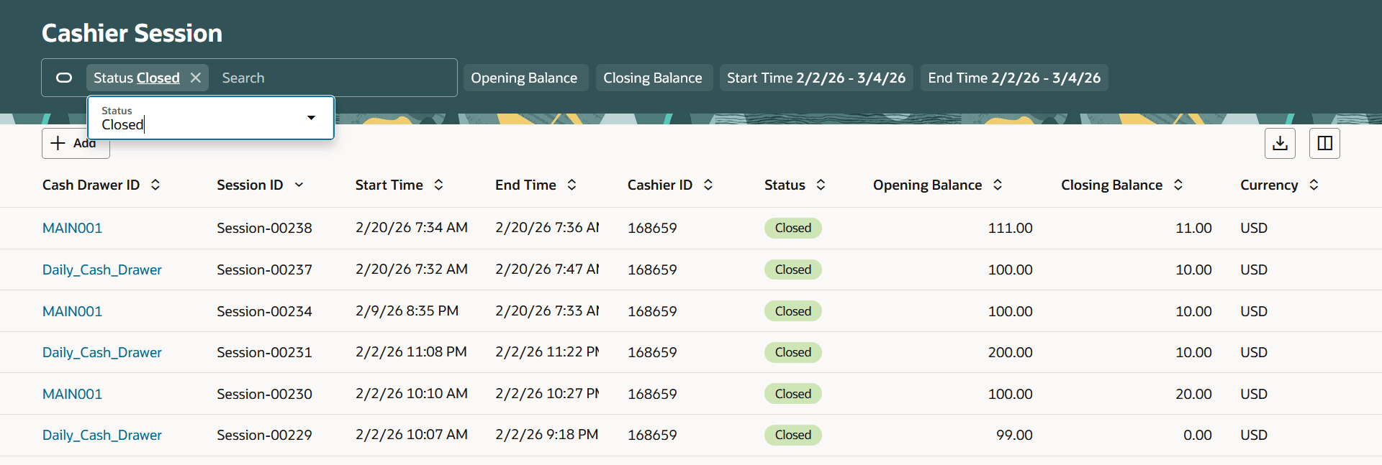1382x465 pixels.
Task: Select the Session-00237 cell
Action: point(264,270)
